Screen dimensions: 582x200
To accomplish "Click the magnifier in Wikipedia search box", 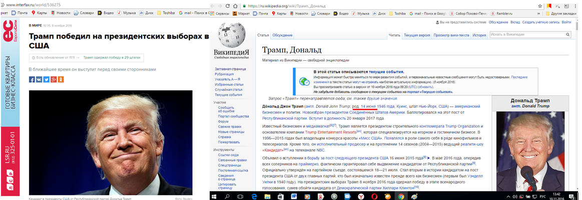I will (x=567, y=34).
